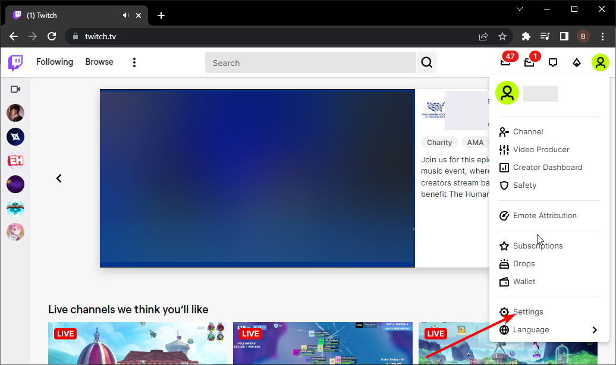
Task: Open the three-dot more menu
Action: (134, 62)
